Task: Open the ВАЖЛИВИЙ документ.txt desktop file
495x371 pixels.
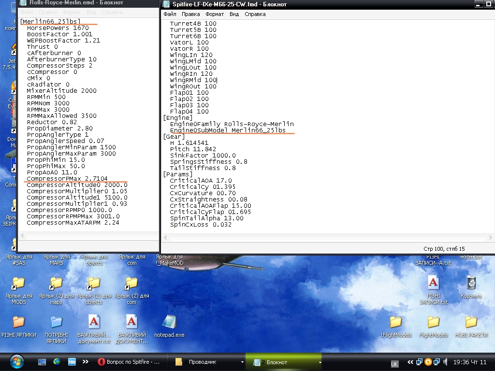Action: [94, 329]
